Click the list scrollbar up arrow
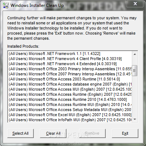Screen dimensions: 146x146 [x=135, y=54]
